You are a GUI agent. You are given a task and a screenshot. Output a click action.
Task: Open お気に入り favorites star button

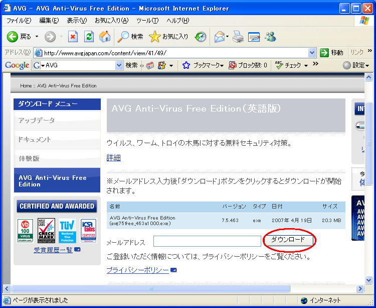coord(168,37)
